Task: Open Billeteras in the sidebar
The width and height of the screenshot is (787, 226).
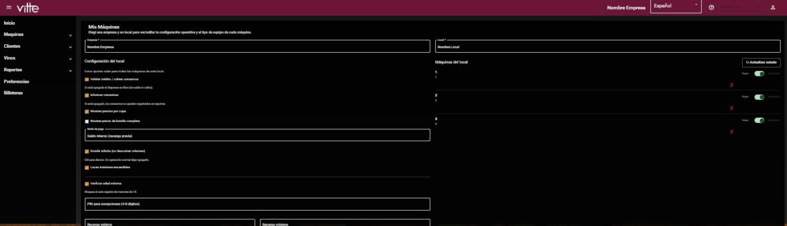Action: pyautogui.click(x=13, y=93)
